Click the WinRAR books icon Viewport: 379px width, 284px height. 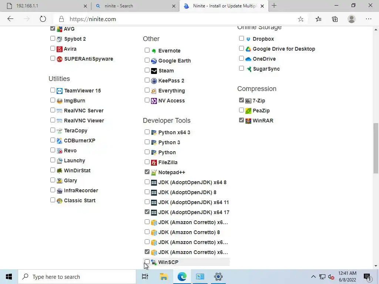pos(248,121)
